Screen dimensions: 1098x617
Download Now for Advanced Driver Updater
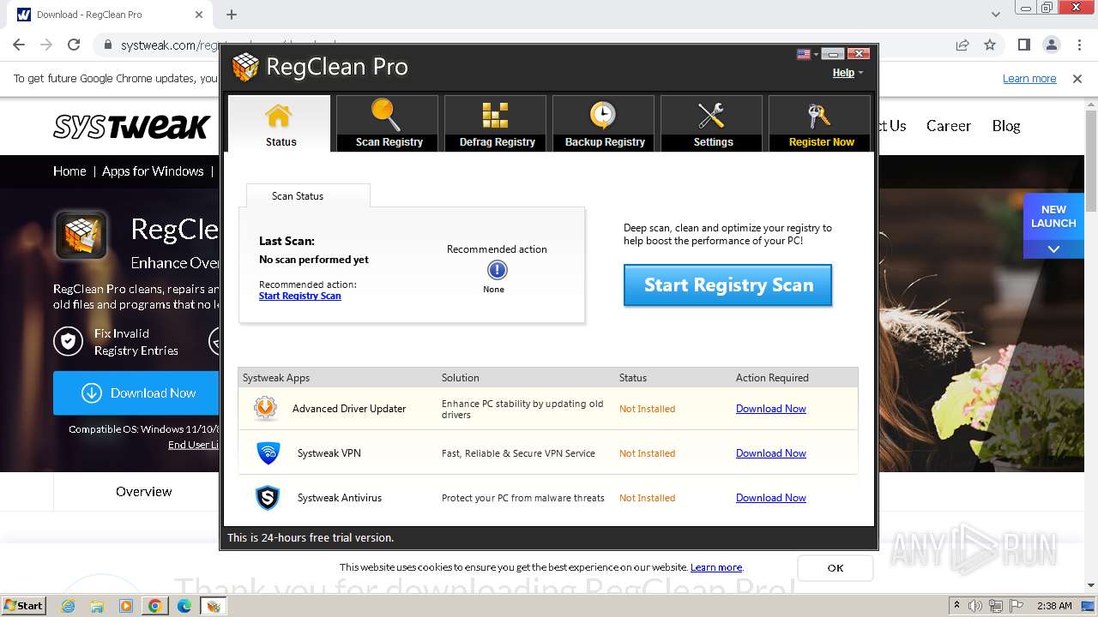point(770,409)
